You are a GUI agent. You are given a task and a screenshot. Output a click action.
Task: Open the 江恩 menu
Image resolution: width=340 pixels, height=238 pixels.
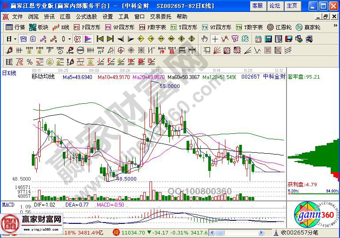point(65,16)
